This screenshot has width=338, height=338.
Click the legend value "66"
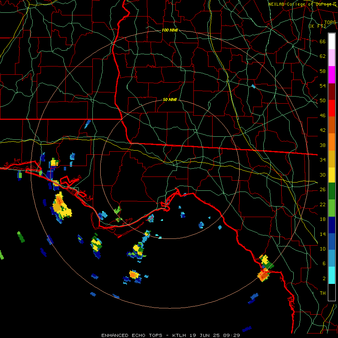click(x=323, y=41)
